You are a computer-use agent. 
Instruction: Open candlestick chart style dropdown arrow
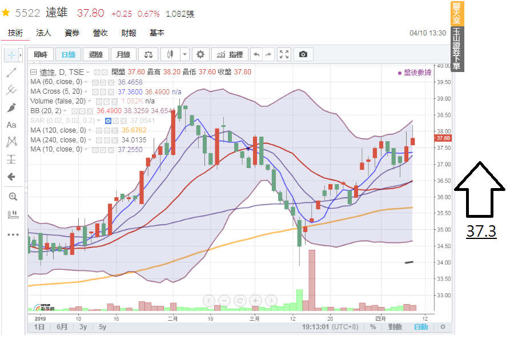pos(184,54)
